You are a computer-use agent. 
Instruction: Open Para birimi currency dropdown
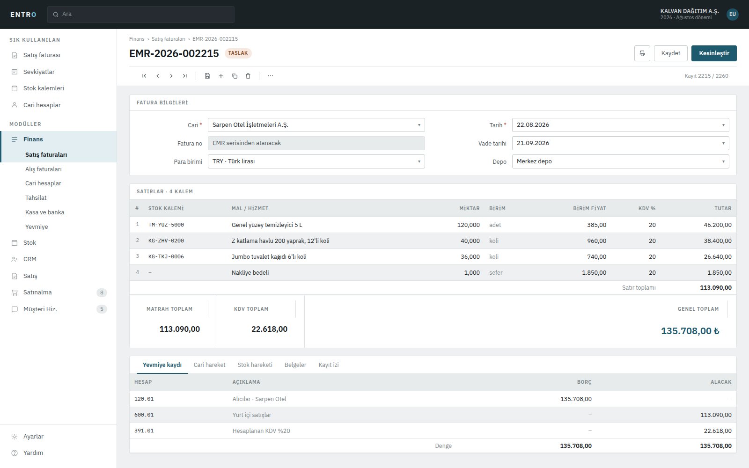pyautogui.click(x=316, y=161)
